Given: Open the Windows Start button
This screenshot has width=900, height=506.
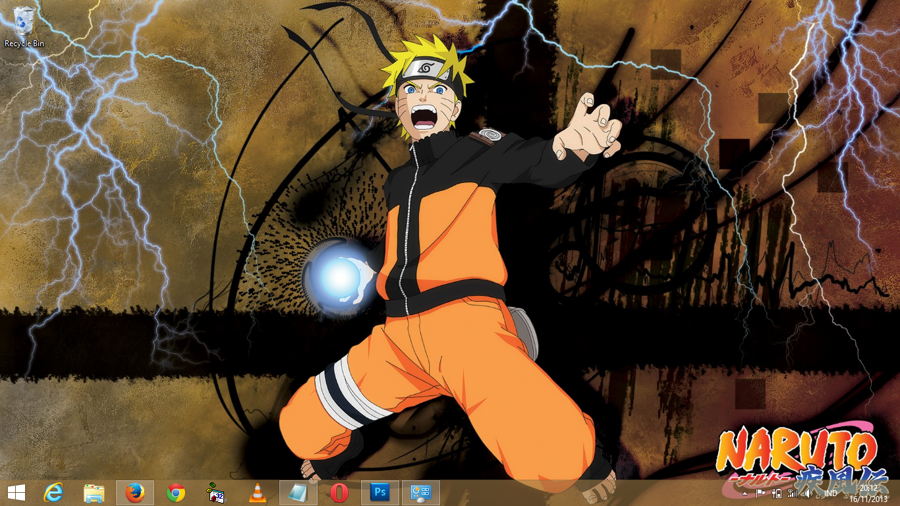Looking at the screenshot, I should (16, 493).
